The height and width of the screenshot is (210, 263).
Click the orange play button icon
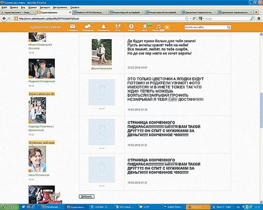[x=167, y=27]
